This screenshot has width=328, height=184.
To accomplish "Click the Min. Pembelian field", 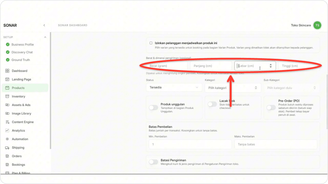I will pos(190,144).
